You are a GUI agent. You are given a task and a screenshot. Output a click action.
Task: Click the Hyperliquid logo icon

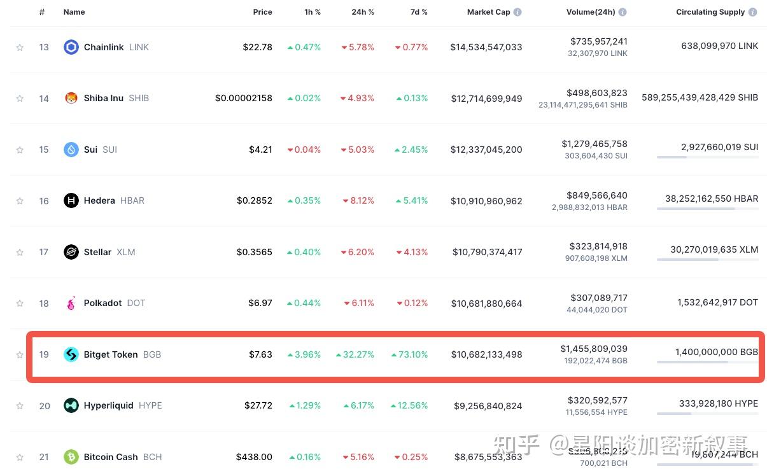(71, 405)
